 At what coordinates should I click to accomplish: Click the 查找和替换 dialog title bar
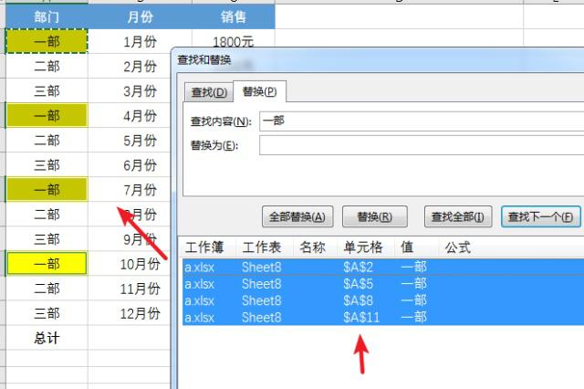coord(380,60)
